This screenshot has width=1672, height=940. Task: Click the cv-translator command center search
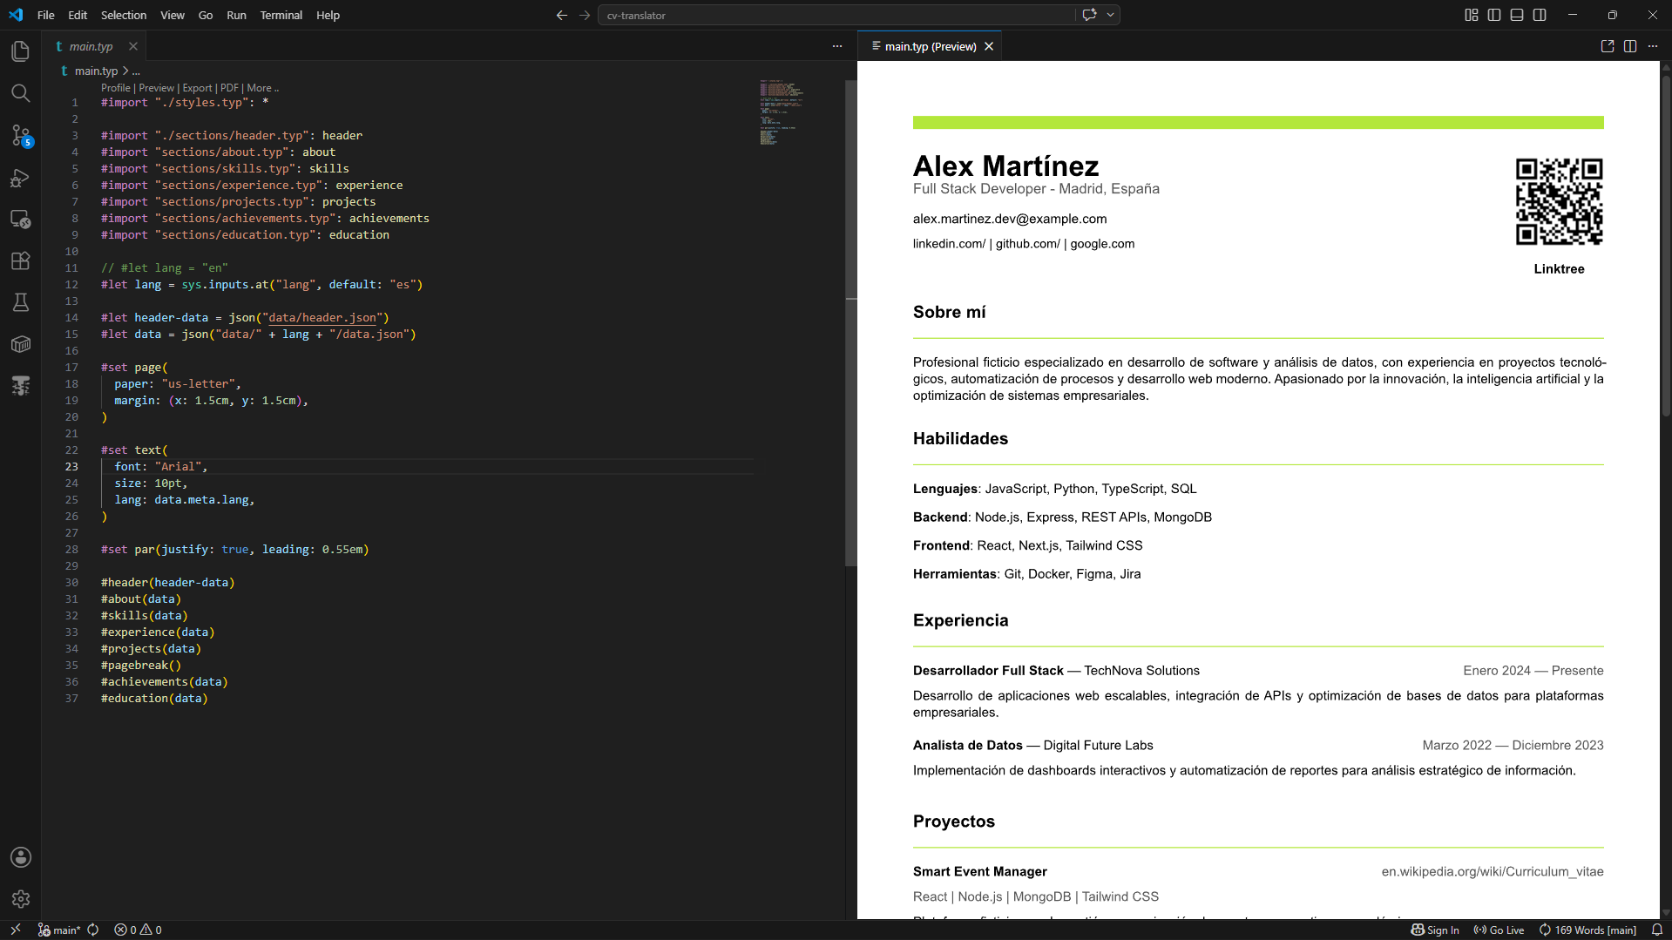[836, 15]
